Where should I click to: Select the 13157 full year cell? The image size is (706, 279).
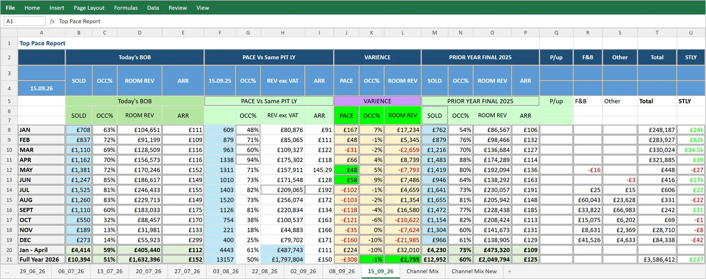[220, 260]
